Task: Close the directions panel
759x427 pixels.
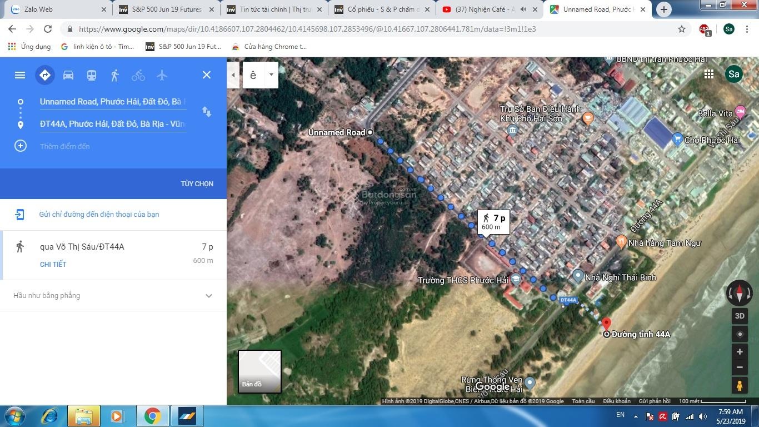Action: click(x=207, y=75)
